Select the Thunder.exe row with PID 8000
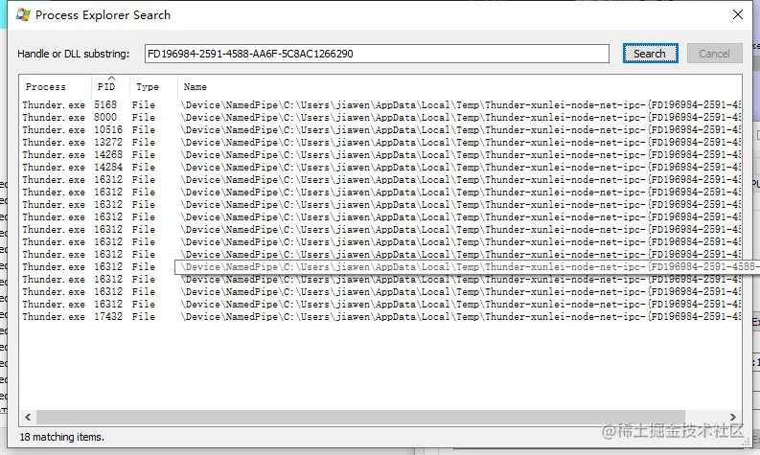760x455 pixels. coord(380,117)
